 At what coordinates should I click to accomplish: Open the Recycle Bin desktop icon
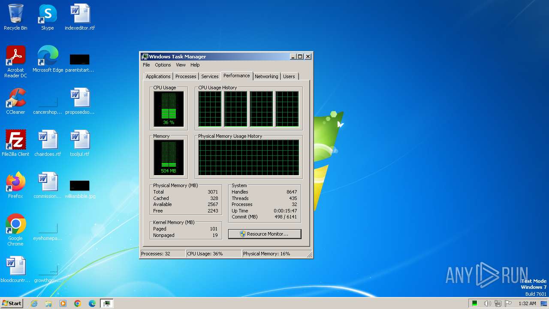pos(15,17)
